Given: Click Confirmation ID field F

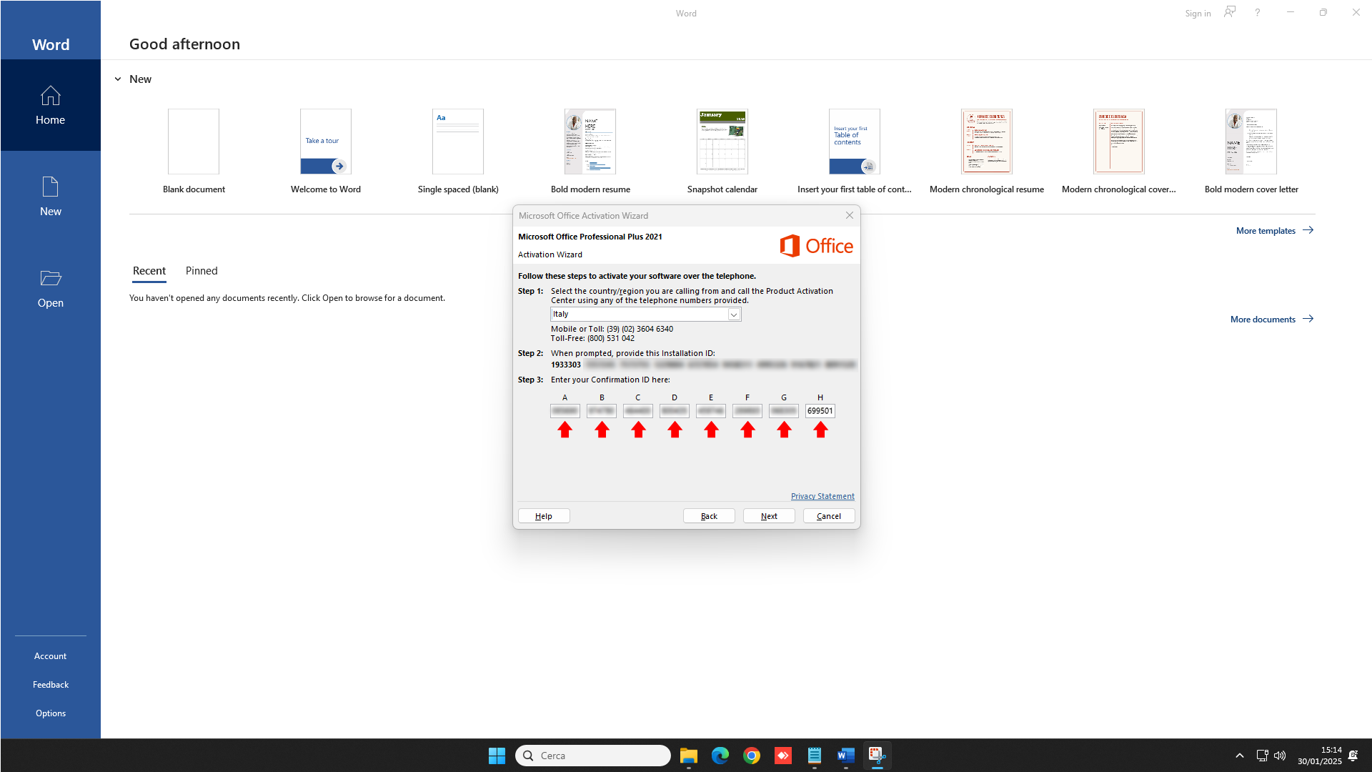Looking at the screenshot, I should (x=747, y=411).
